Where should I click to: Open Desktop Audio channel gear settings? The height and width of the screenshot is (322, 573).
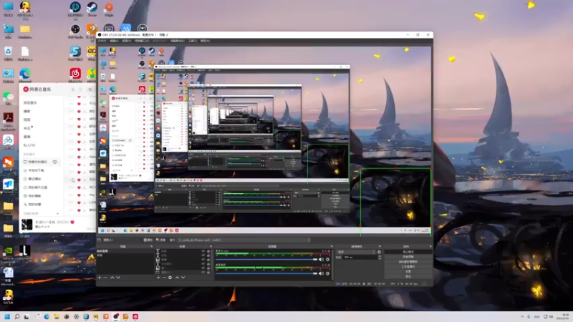coord(327,273)
